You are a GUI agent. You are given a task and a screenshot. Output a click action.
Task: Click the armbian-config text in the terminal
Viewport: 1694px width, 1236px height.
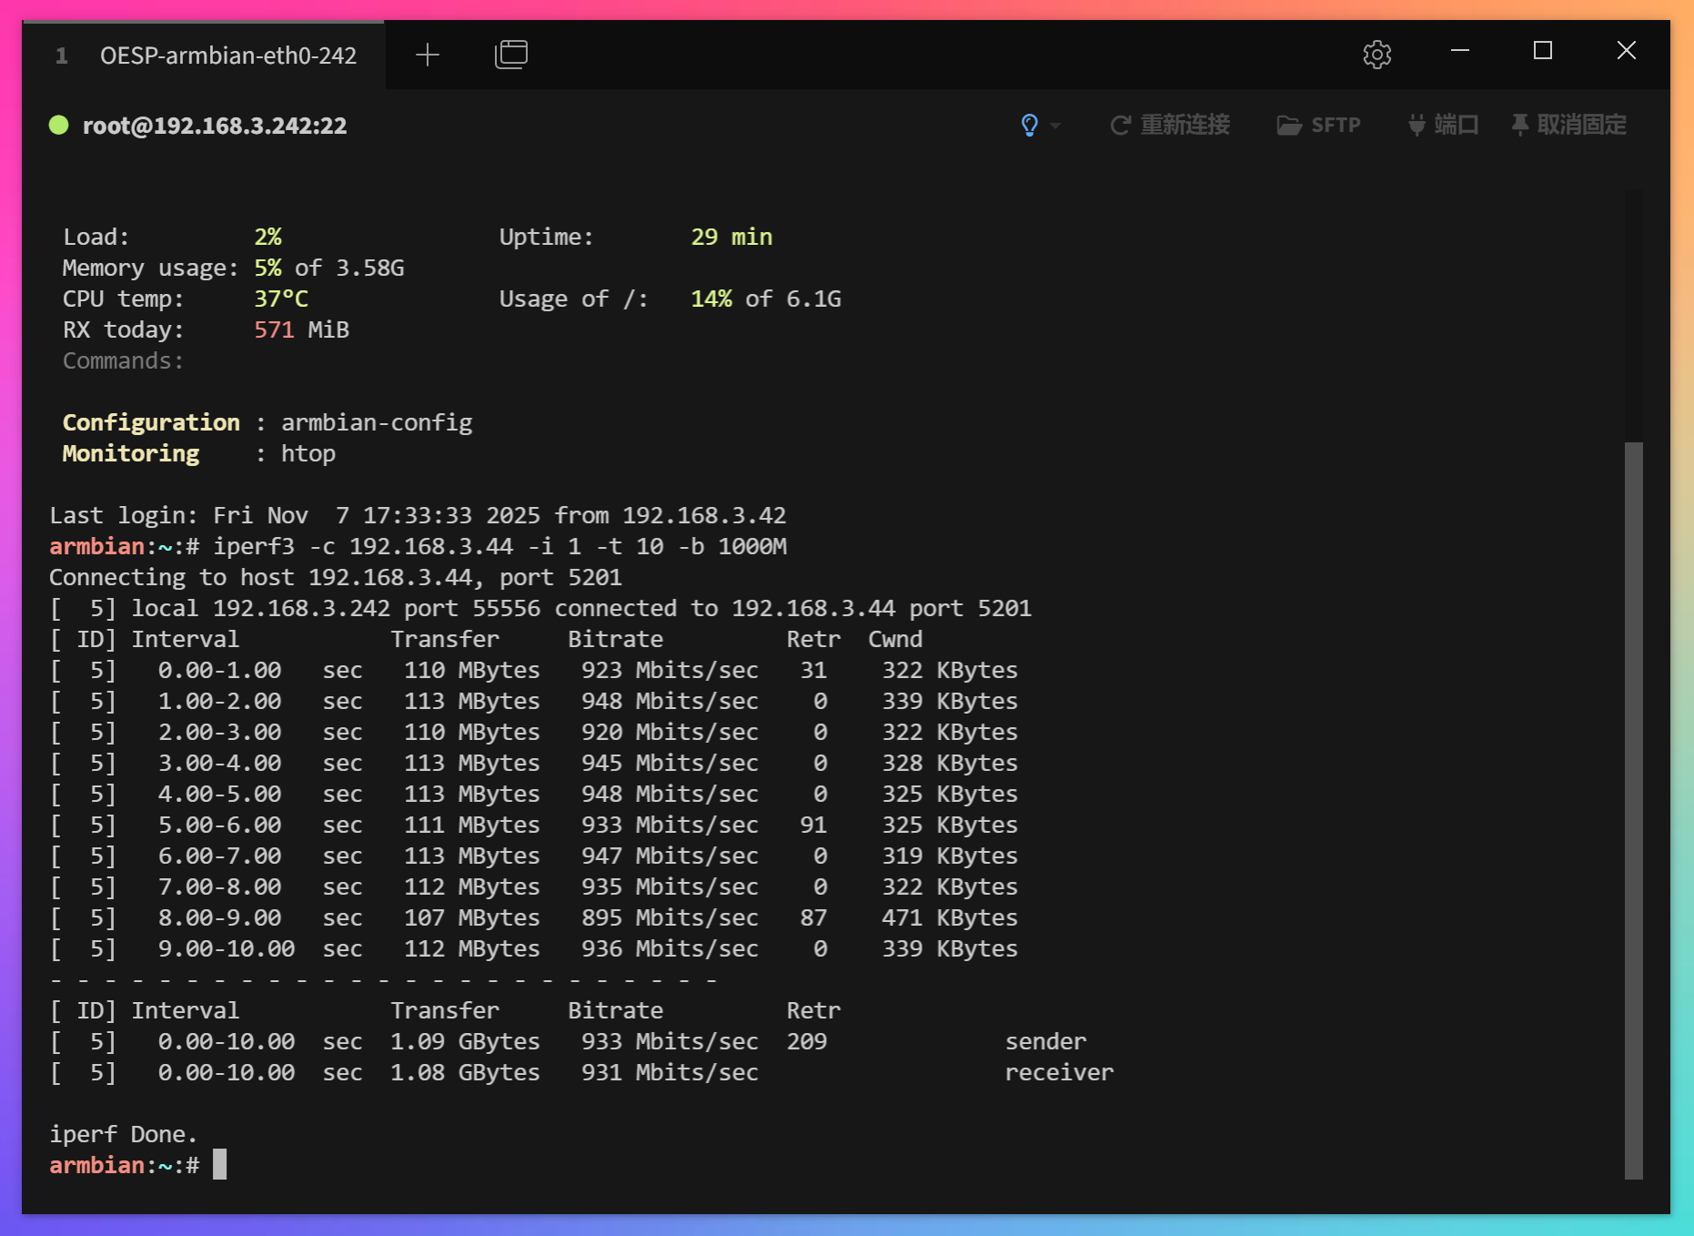pos(377,423)
